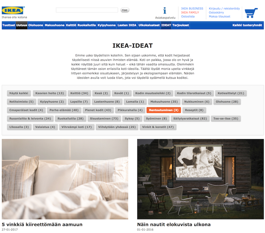265x233 pixels.
Task: Select Lasten IKEA in navigation bar
Action: pyautogui.click(x=127, y=25)
